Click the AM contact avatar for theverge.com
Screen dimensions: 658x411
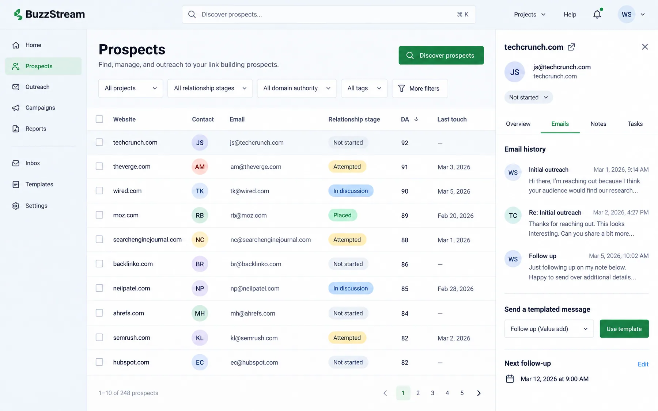click(x=200, y=167)
